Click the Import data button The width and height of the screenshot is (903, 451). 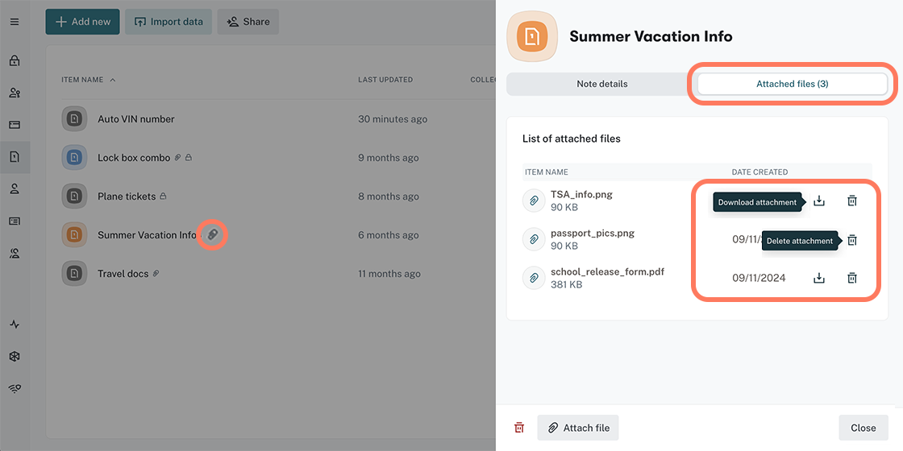[169, 22]
